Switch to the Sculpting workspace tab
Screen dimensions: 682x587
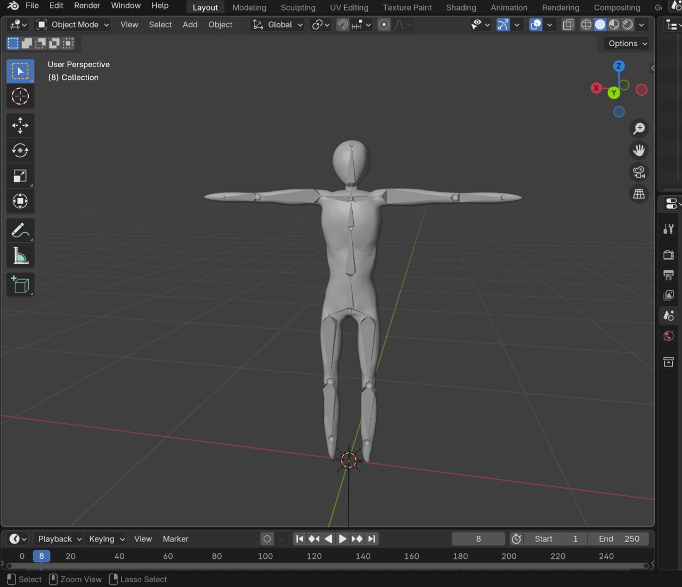298,7
